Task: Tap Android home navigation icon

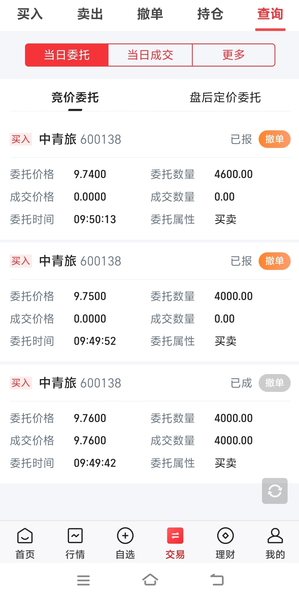Action: (150, 580)
